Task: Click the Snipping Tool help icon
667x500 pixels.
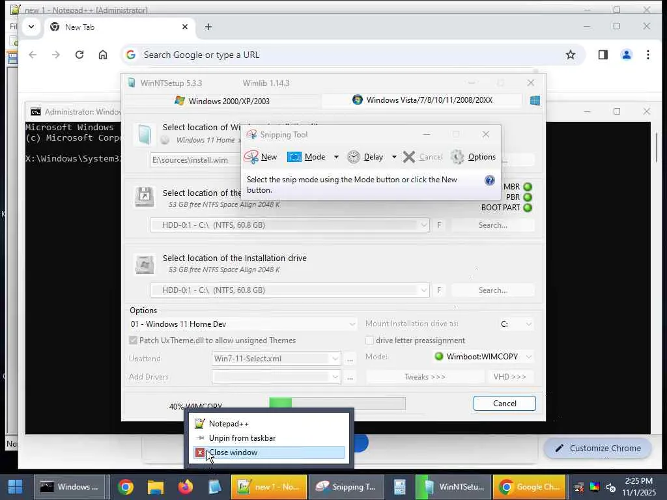Action: (490, 180)
